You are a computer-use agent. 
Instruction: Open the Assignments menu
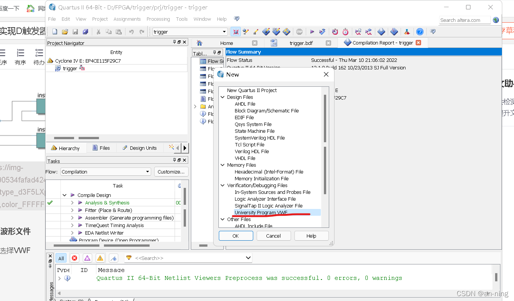pyautogui.click(x=127, y=19)
